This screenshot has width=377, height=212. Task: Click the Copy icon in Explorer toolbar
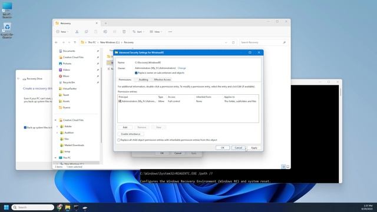87,32
